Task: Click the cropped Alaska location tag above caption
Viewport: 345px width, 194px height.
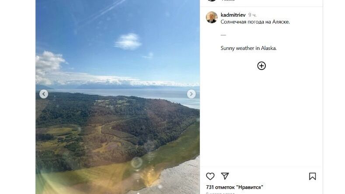Action: point(228,0)
